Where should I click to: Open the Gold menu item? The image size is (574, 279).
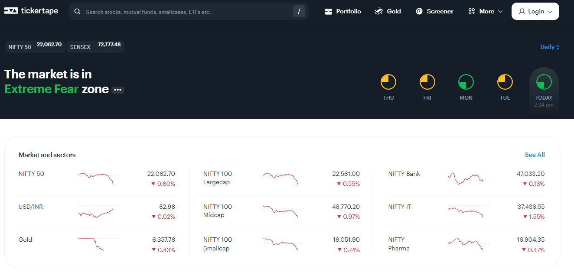click(x=388, y=11)
